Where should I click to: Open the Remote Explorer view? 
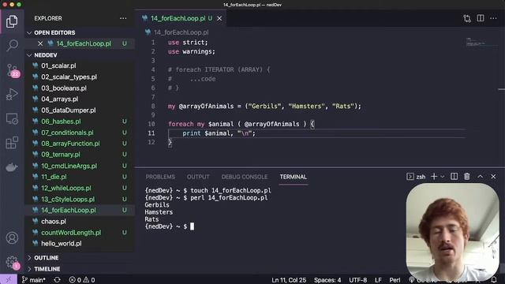coord(12,119)
